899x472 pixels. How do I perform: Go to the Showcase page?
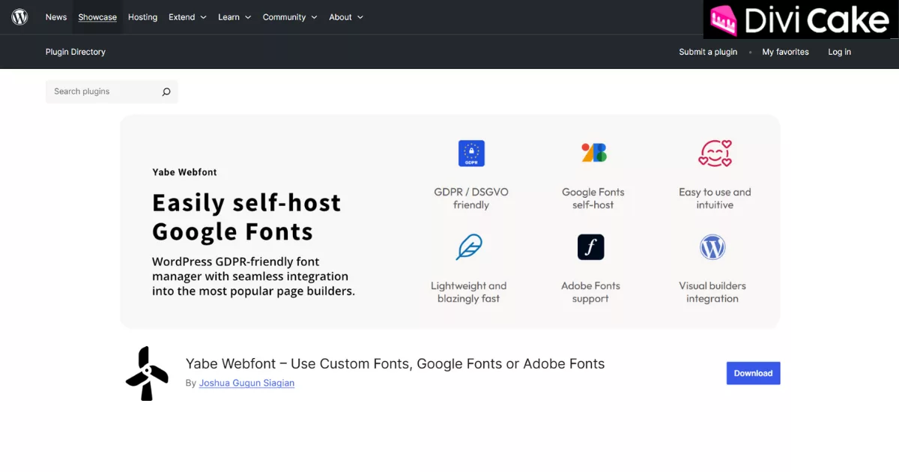(97, 17)
